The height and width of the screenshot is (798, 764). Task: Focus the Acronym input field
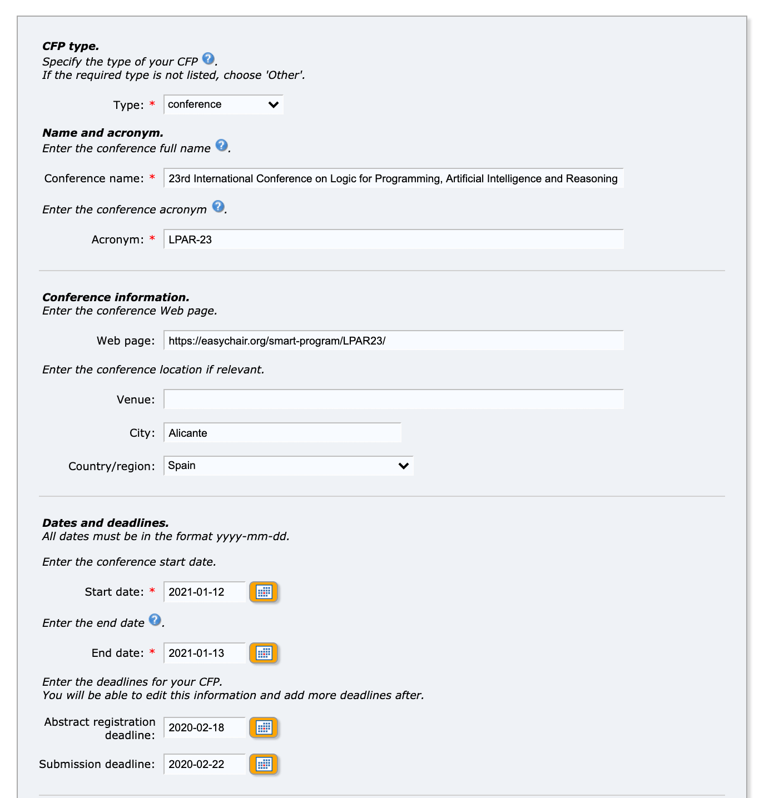click(x=393, y=240)
